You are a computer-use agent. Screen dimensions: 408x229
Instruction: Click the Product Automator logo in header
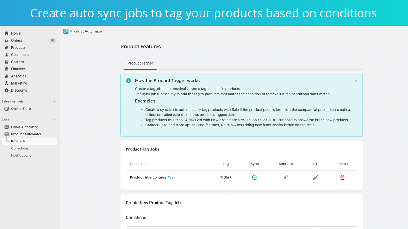tap(66, 31)
